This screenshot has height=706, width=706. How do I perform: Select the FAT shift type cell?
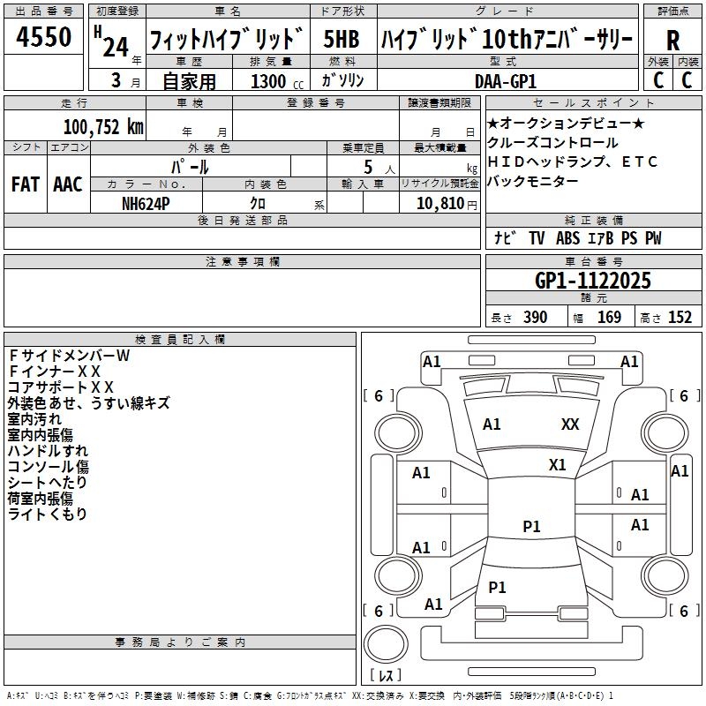pyautogui.click(x=25, y=184)
